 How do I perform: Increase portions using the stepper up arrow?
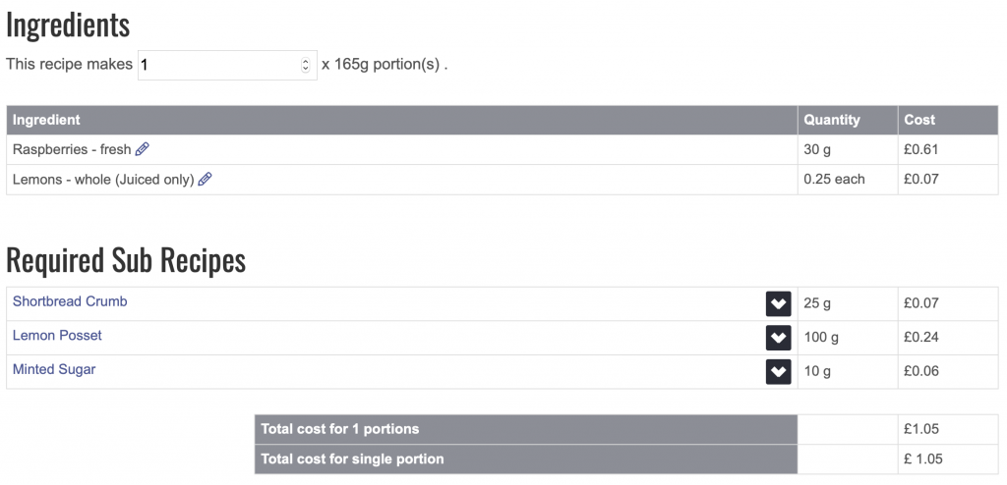[306, 62]
